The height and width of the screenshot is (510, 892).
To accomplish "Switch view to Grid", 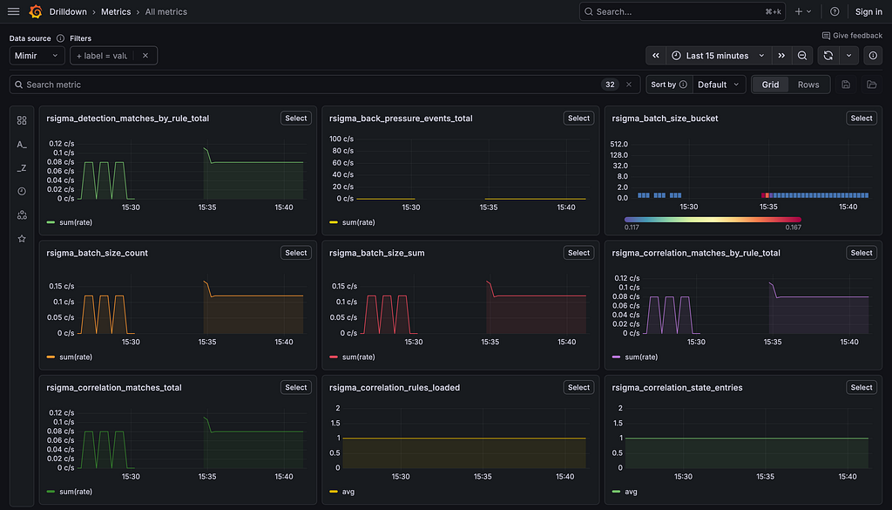I will [770, 85].
